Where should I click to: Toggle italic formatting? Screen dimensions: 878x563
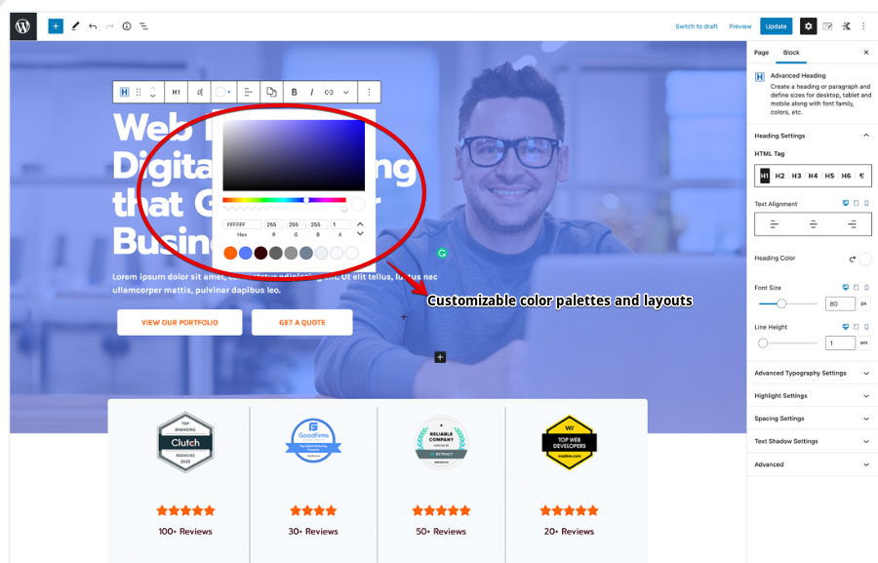pyautogui.click(x=311, y=92)
